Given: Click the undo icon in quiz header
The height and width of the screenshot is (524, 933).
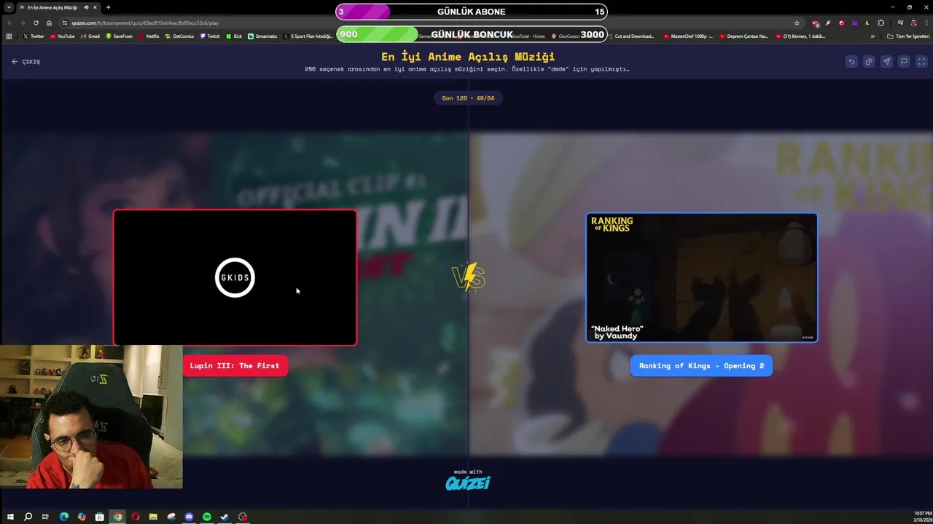Looking at the screenshot, I should pos(851,62).
